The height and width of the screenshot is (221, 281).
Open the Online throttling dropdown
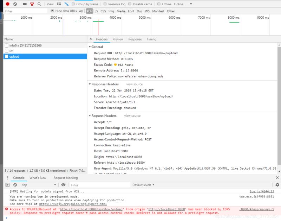click(x=183, y=4)
